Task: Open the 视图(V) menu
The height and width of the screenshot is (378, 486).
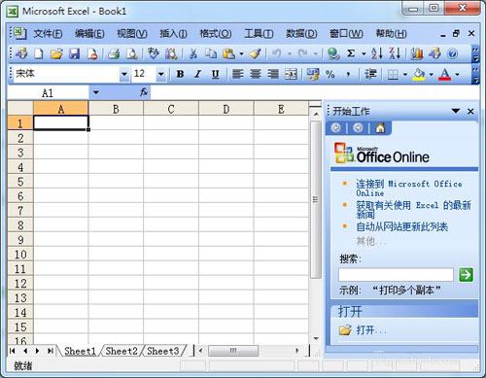Action: click(132, 33)
